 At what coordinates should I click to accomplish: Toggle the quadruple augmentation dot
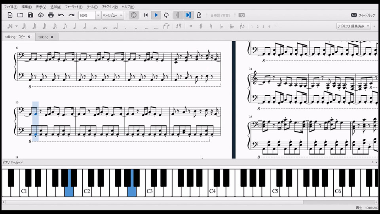click(x=156, y=28)
